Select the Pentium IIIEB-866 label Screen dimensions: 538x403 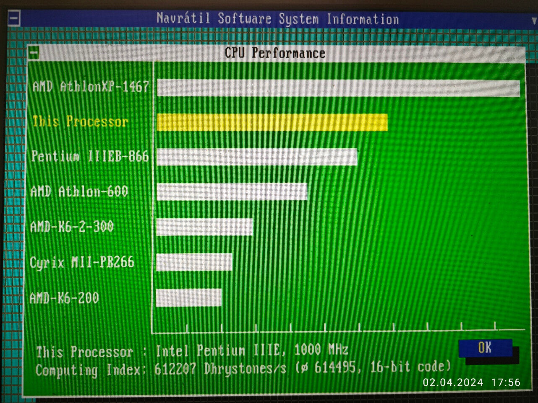[90, 156]
